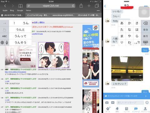The height and width of the screenshot is (113, 150).
Task: Close the JKになりすまして Safari tab
Action: coord(2,15)
